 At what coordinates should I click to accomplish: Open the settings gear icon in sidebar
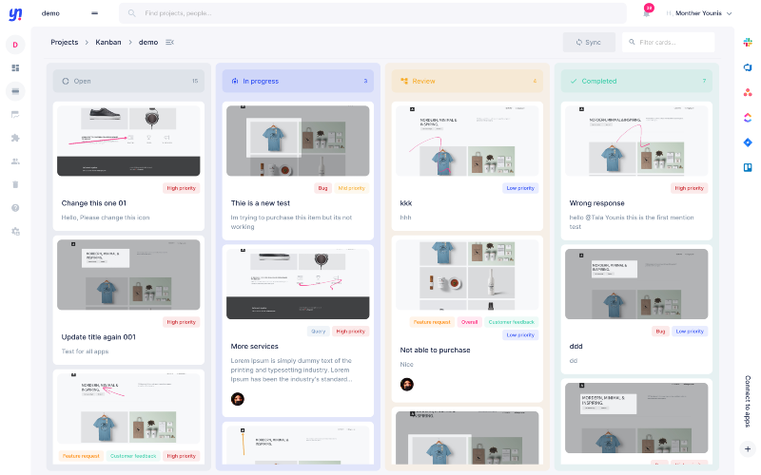(x=15, y=231)
